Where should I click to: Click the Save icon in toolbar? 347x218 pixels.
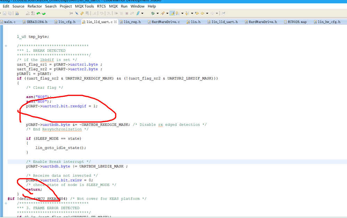[5, 13]
